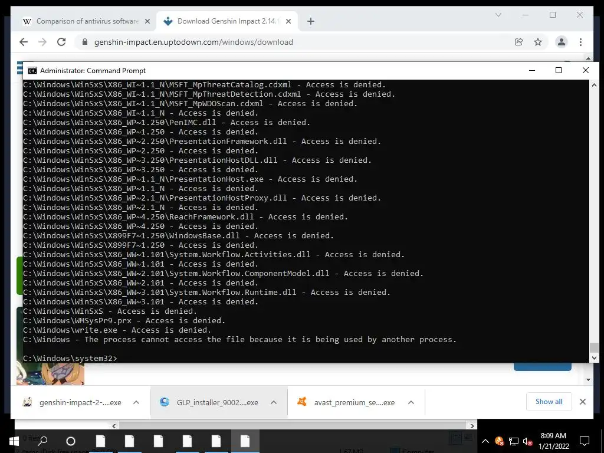This screenshot has height=453, width=604.
Task: Switch to the Download Genshin Impact tab
Action: [x=228, y=21]
